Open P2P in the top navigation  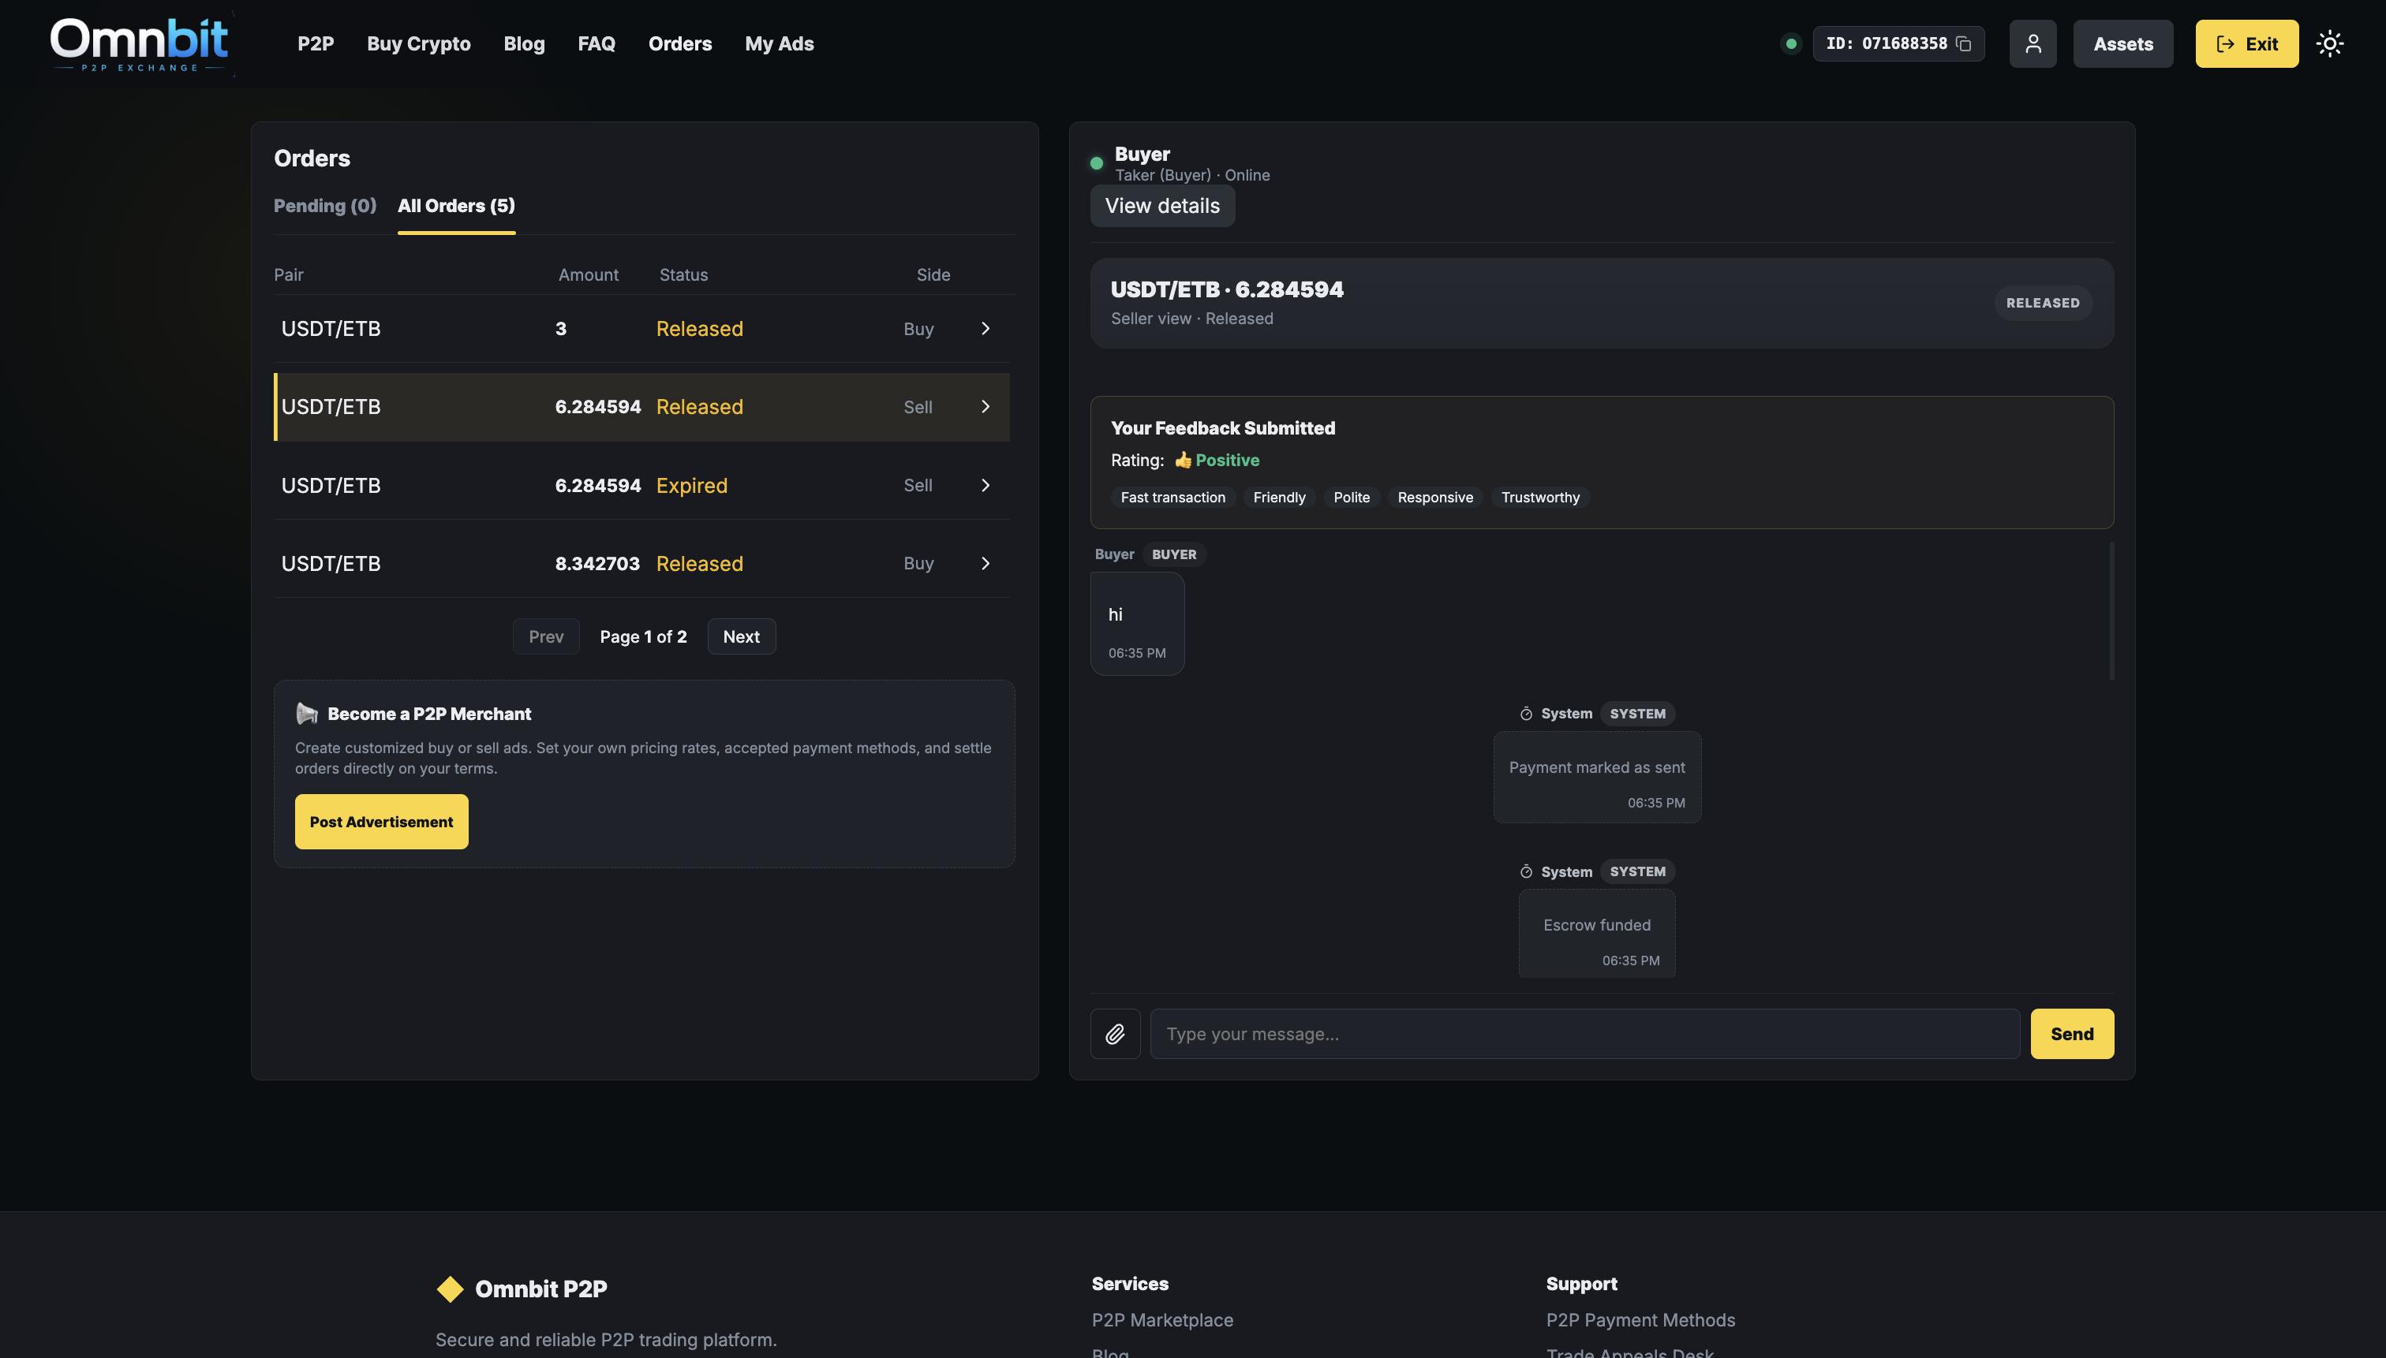pos(316,44)
